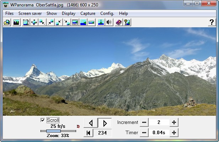Minimize the WPanorama window
This screenshot has height=142, width=219.
188,4
